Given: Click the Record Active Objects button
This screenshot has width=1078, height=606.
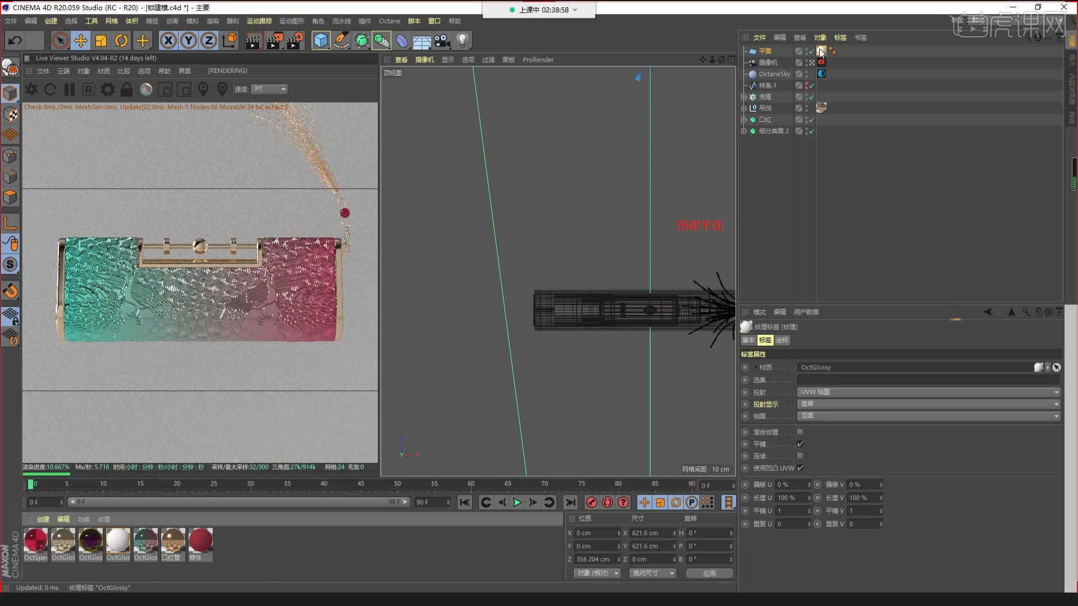Looking at the screenshot, I should (x=591, y=502).
